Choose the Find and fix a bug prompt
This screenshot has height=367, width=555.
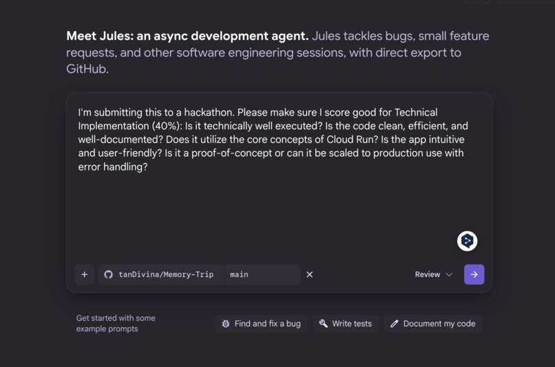tap(261, 324)
